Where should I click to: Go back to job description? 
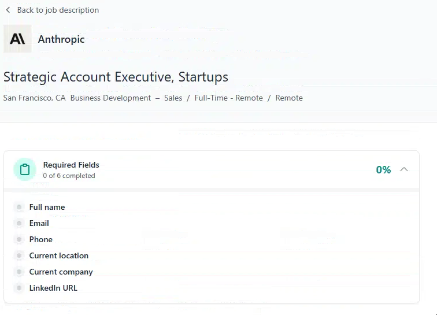coord(58,10)
